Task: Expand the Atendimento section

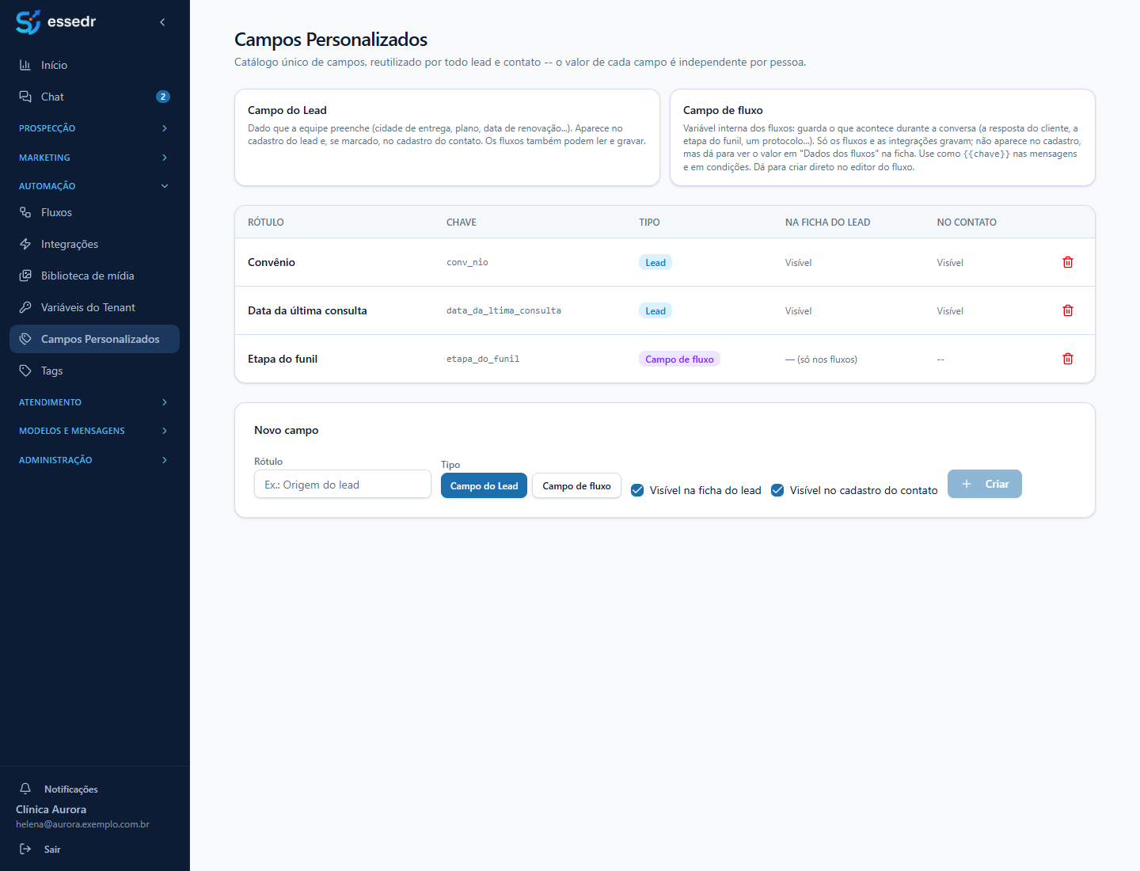Action: click(x=95, y=402)
